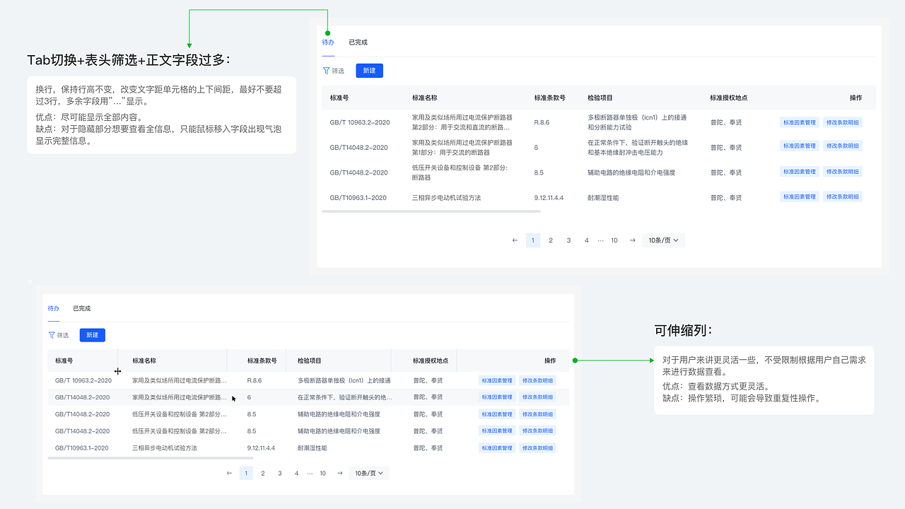This screenshot has height=509, width=905.
Task: Select page 2 in upper table pagination
Action: 551,240
